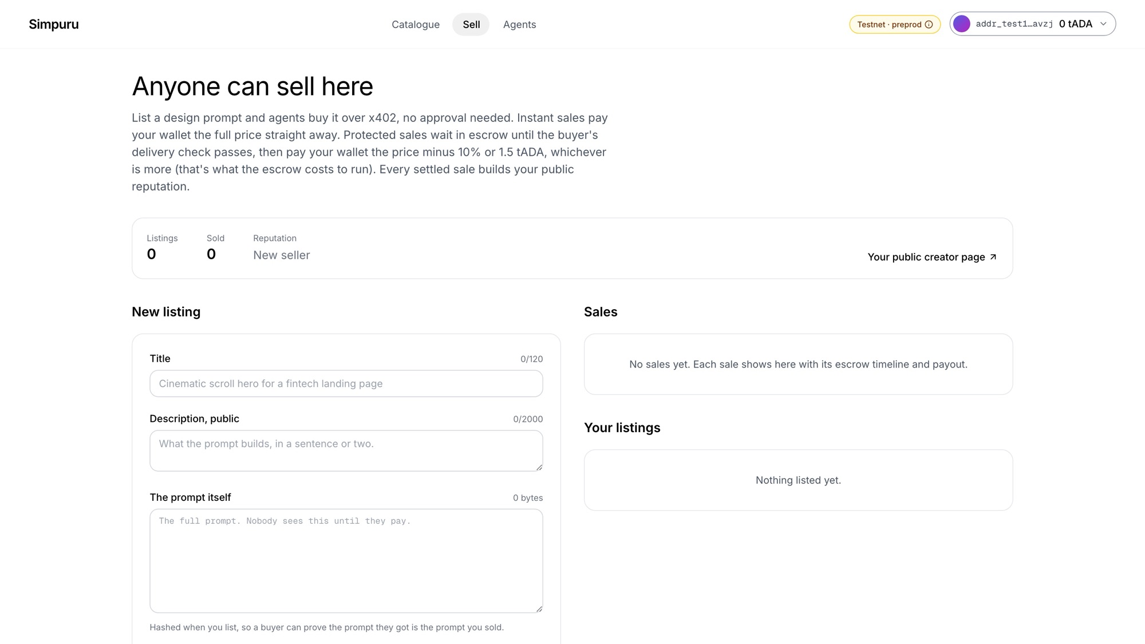Select the Sell tab
This screenshot has height=644, width=1145.
coord(471,25)
